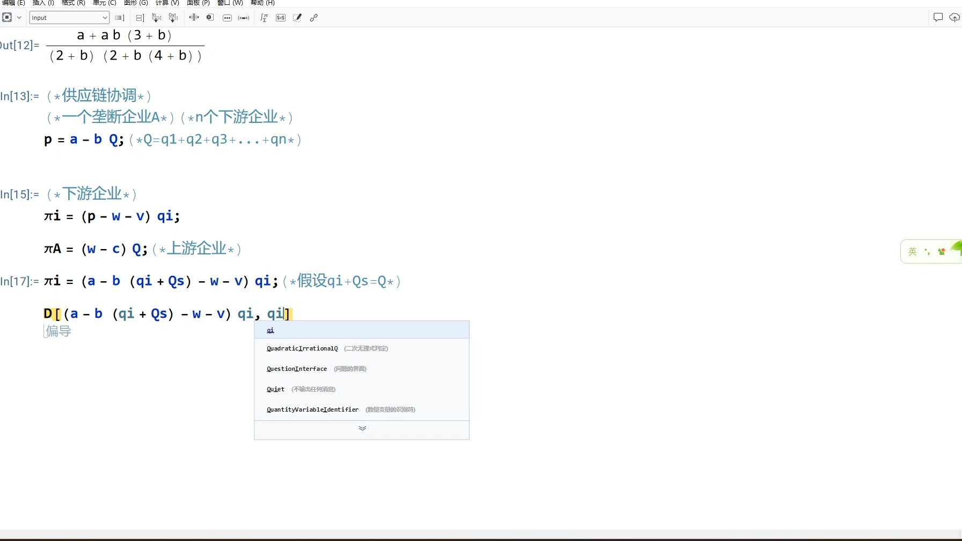Click the In[13]:= cell label
The height and width of the screenshot is (541, 962).
click(19, 96)
